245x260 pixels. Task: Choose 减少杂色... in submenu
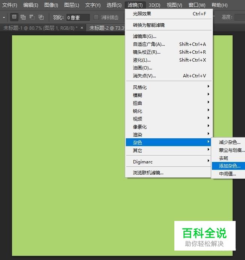click(x=228, y=142)
